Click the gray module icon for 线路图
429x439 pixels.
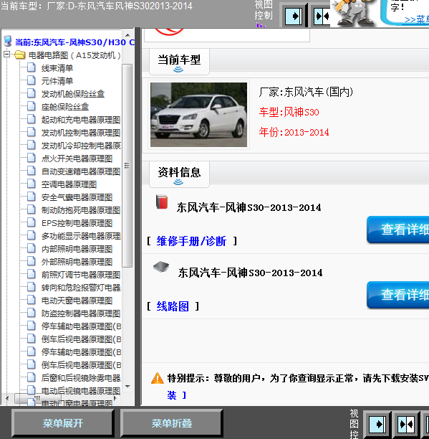[x=161, y=267]
